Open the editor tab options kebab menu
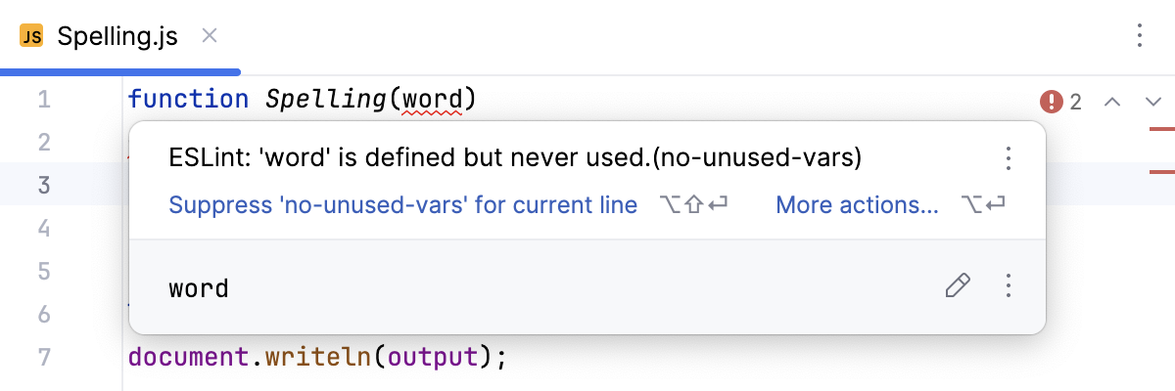The image size is (1175, 391). pyautogui.click(x=1139, y=36)
